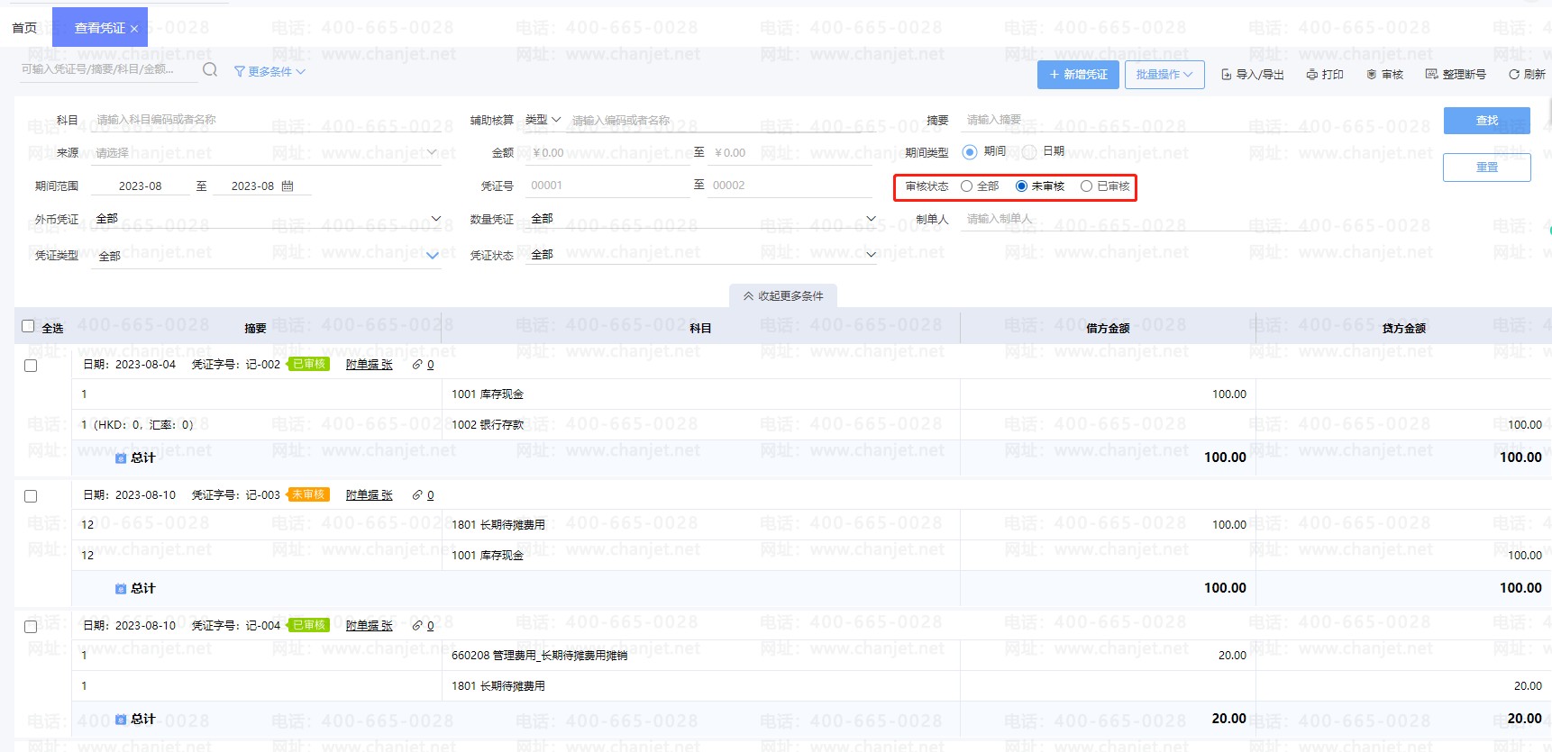Open calendar icon for period range
Image resolution: width=1552 pixels, height=752 pixels.
point(288,186)
